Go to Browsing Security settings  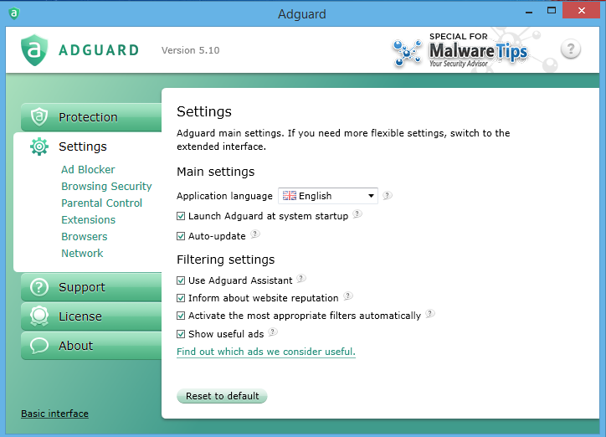point(106,186)
